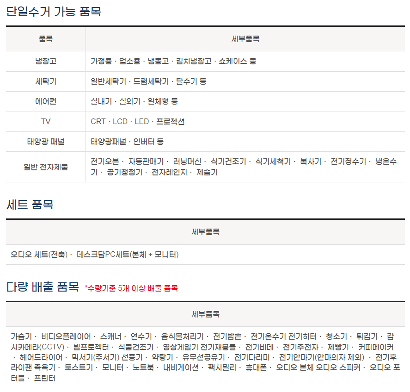Select the 세부품목 header under 다량 배출 품목
The width and height of the screenshot is (410, 392).
click(x=205, y=314)
